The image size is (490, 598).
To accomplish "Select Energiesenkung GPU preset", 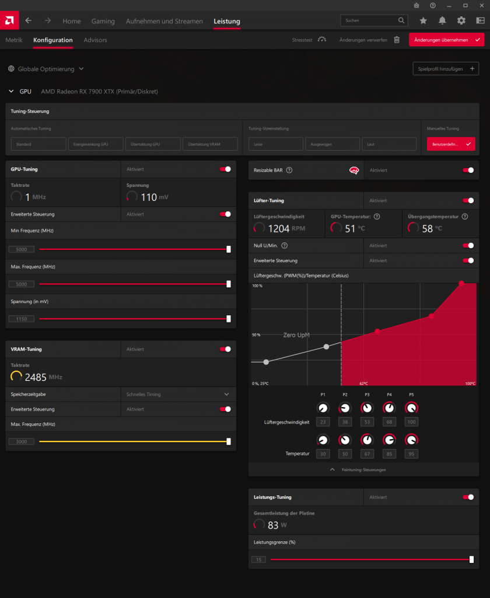I will click(96, 144).
